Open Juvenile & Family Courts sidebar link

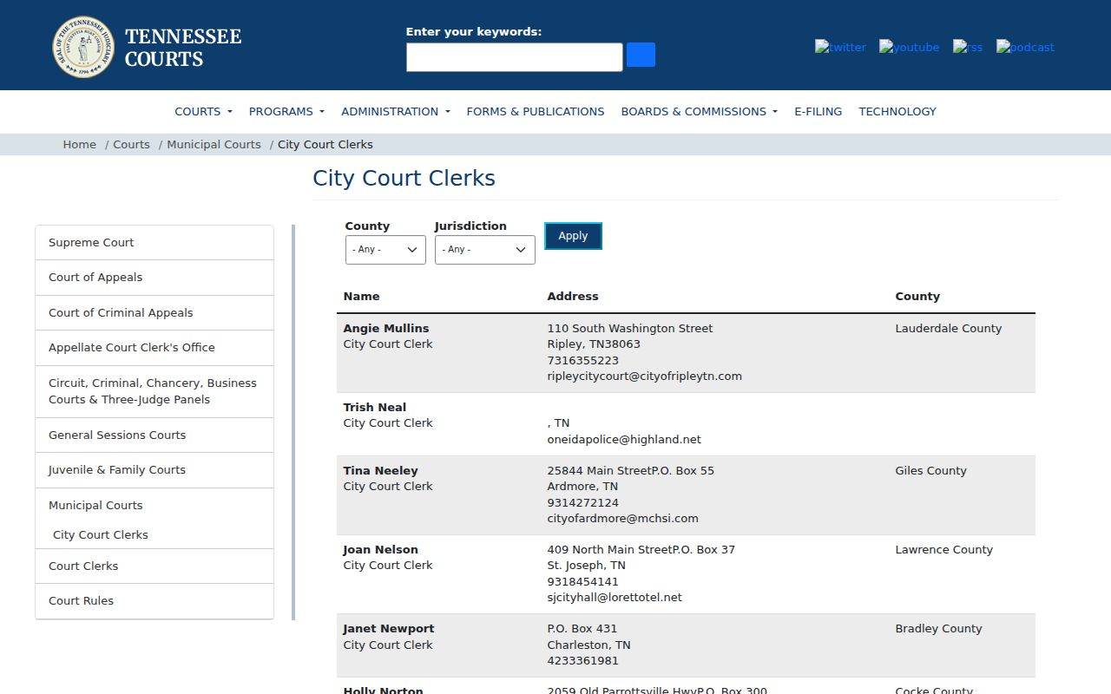click(154, 470)
